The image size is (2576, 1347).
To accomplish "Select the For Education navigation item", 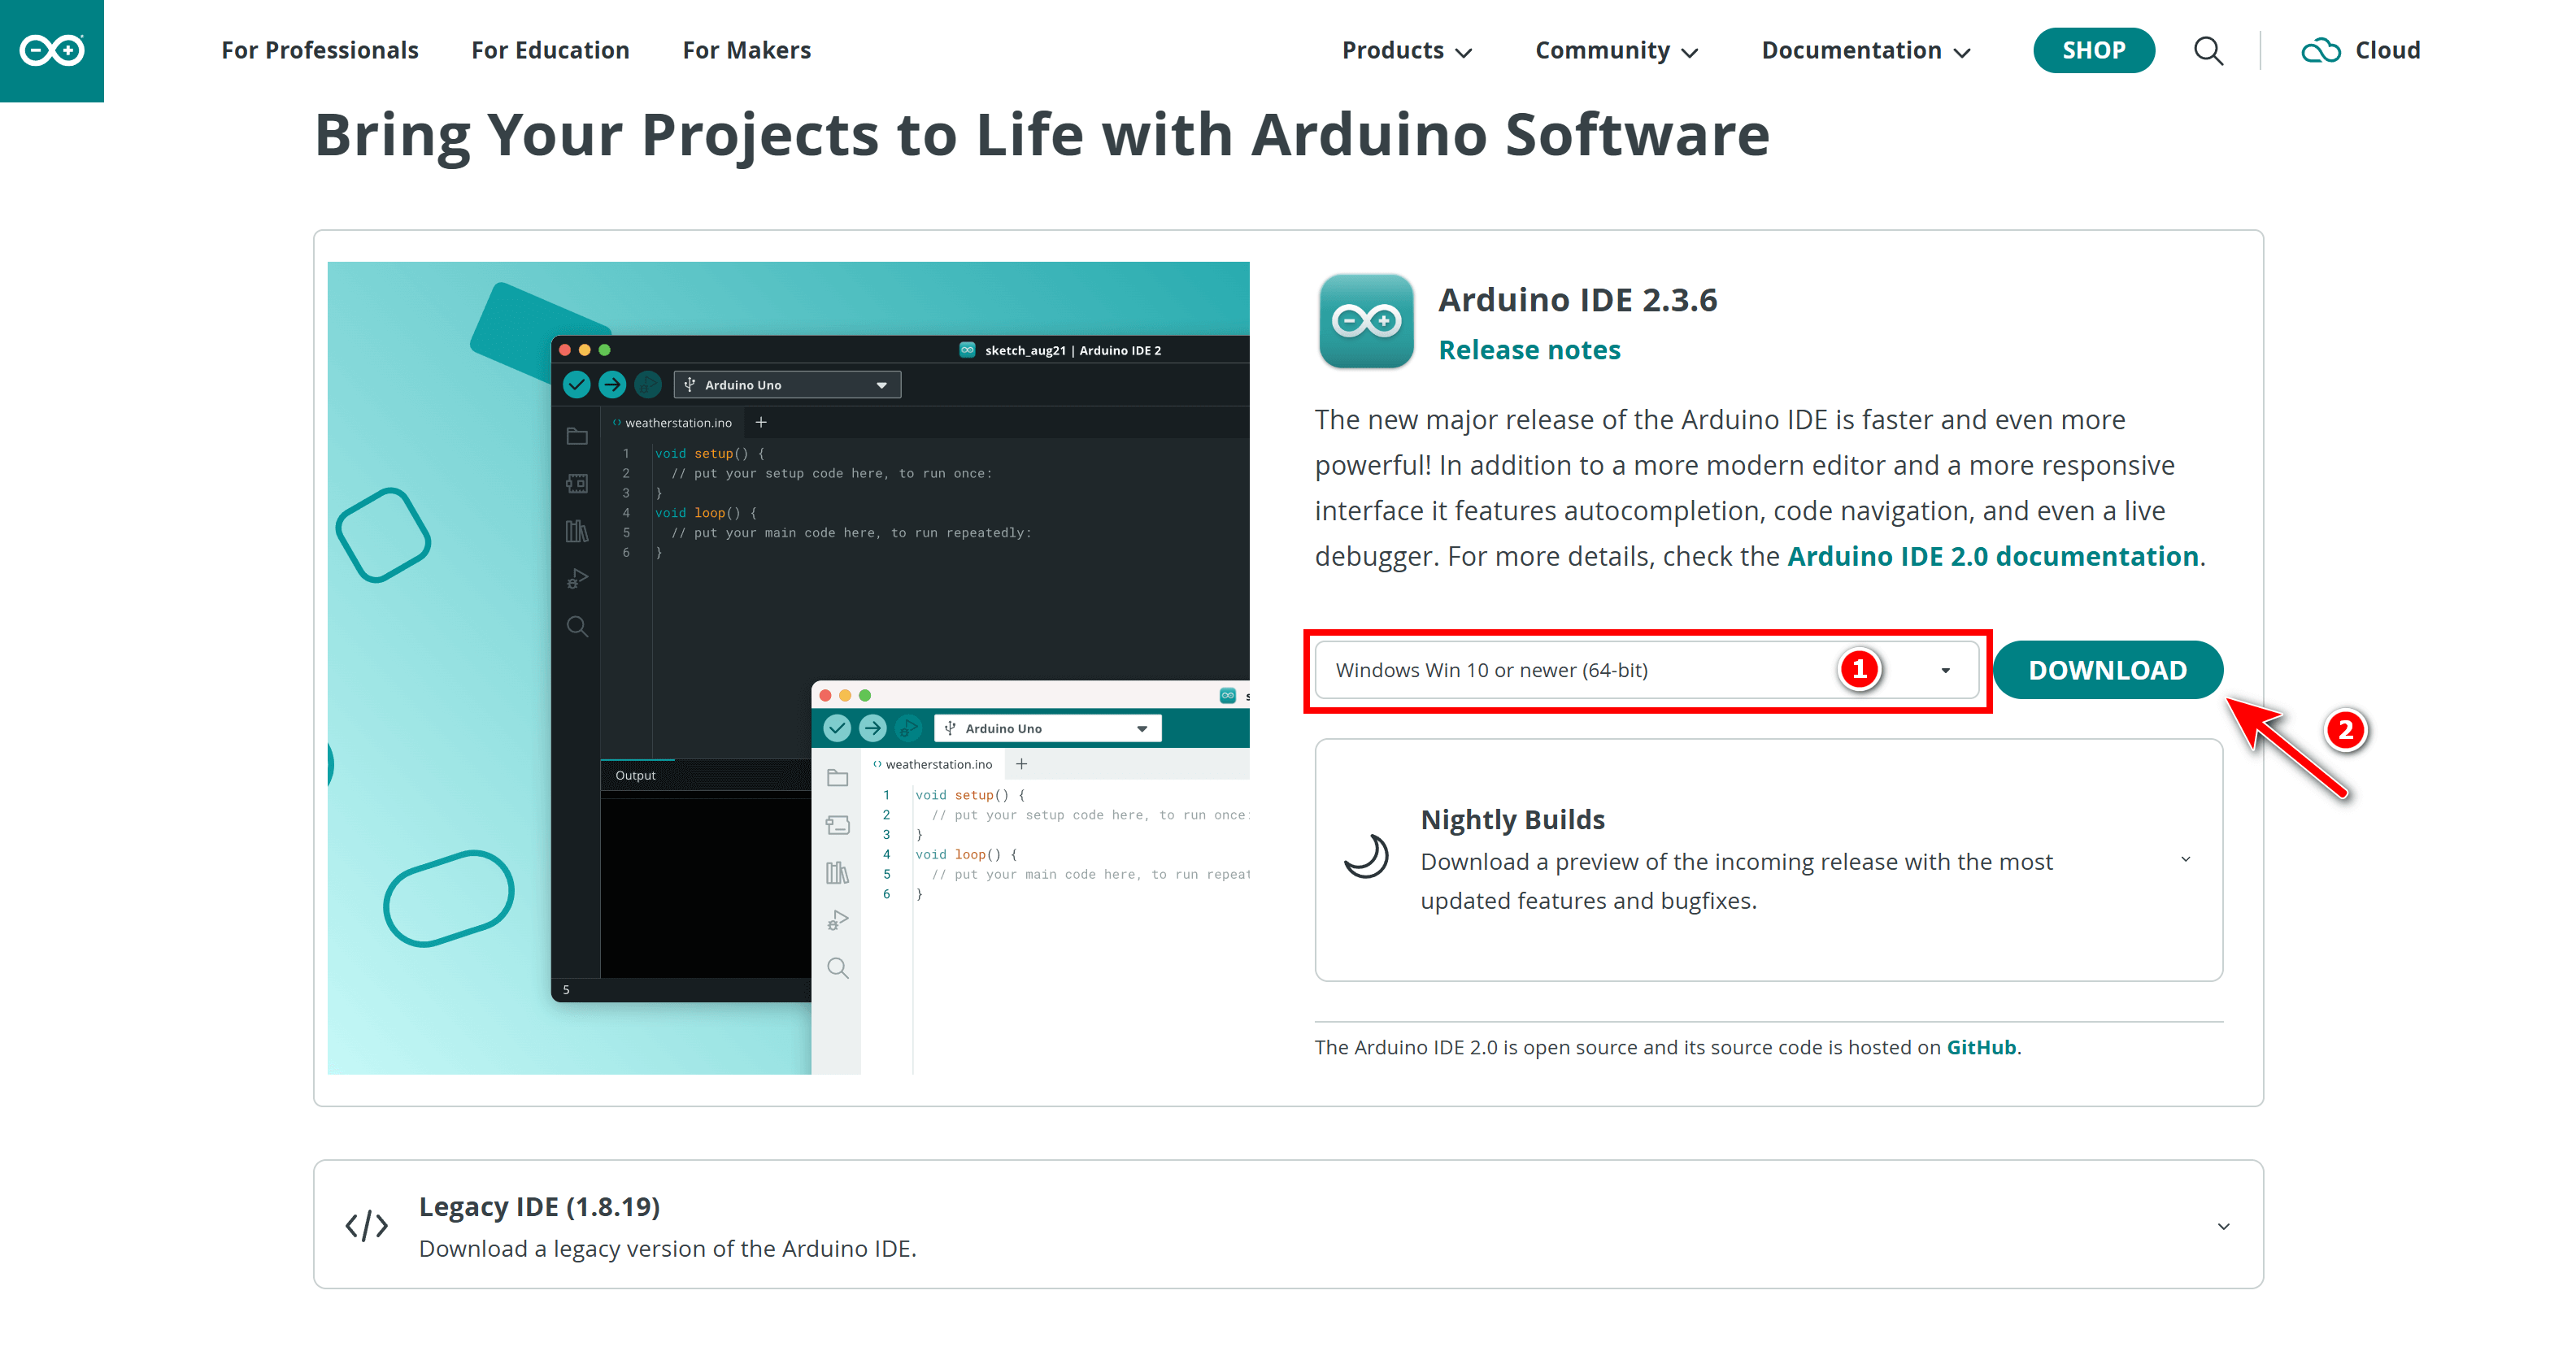I will 550,50.
